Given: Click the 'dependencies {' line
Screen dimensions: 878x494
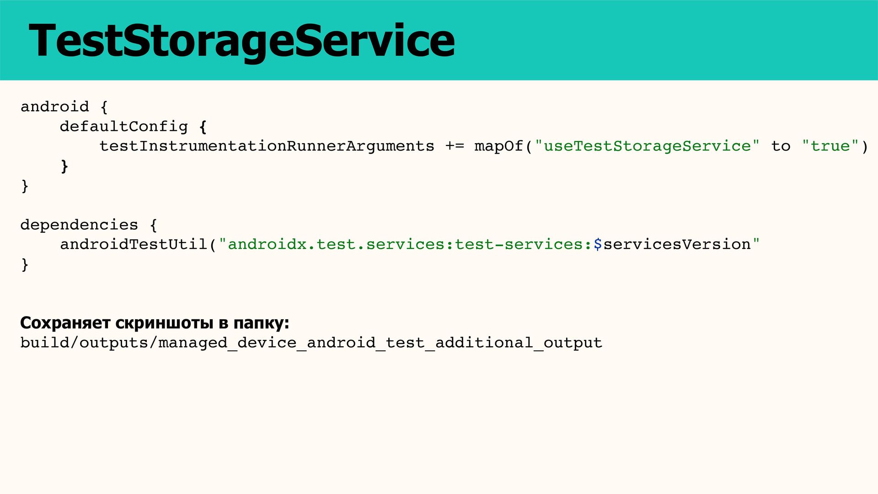Looking at the screenshot, I should tap(89, 225).
